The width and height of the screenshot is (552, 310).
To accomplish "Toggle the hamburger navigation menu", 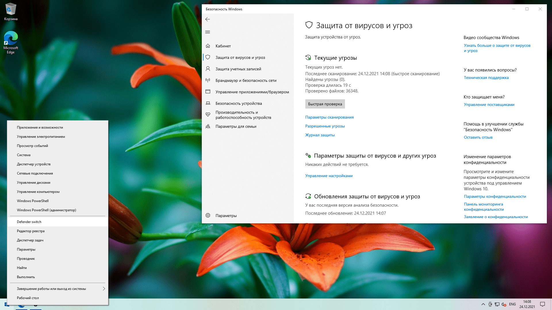I will (208, 32).
